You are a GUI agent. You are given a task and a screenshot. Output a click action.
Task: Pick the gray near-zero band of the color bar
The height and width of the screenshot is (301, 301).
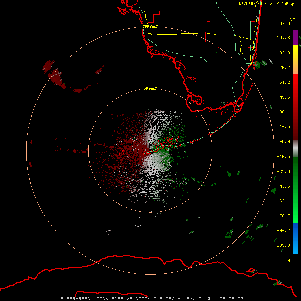295,149
